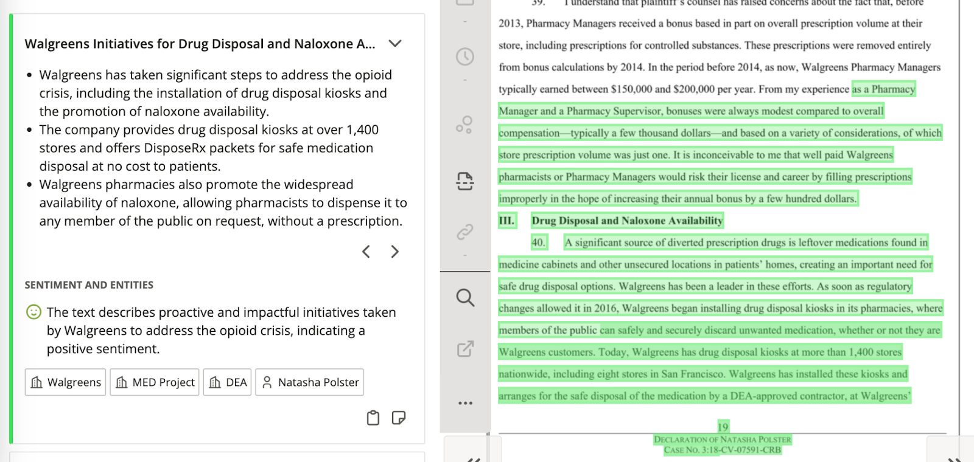Viewport: 974px width, 462px height.
Task: Open the connected-nodes graph icon in sidebar
Action: (464, 125)
